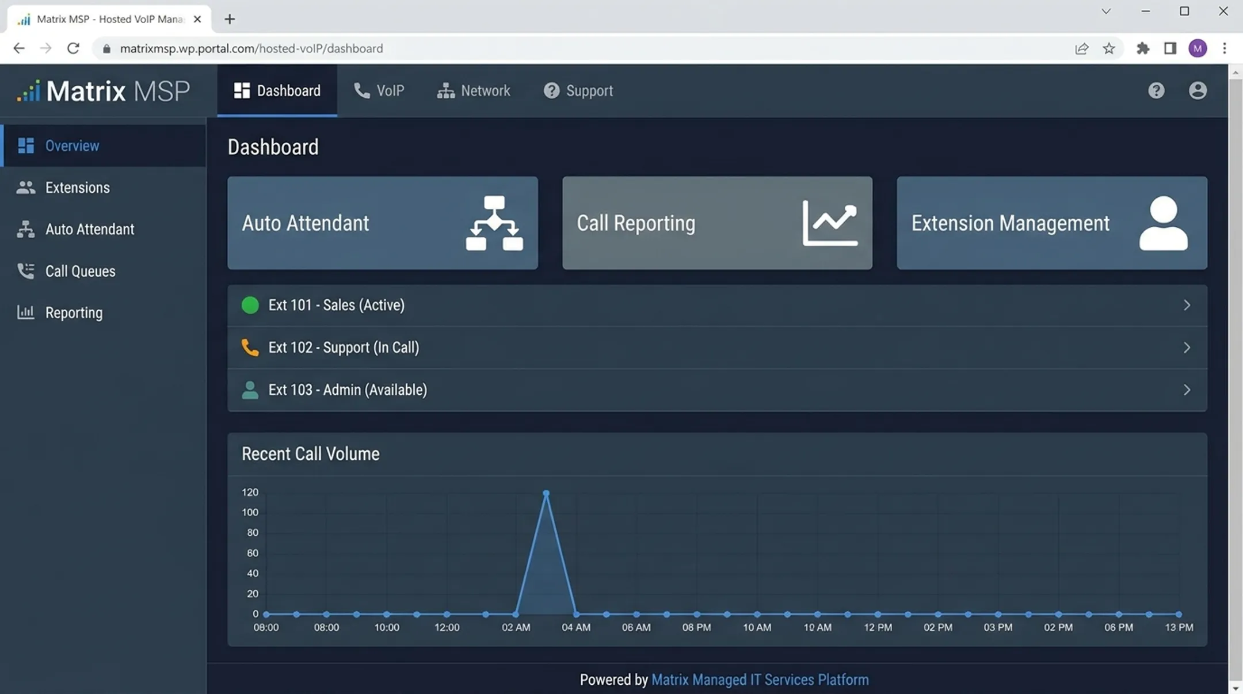Image resolution: width=1243 pixels, height=694 pixels.
Task: Click the Extension Management person icon
Action: tap(1164, 223)
